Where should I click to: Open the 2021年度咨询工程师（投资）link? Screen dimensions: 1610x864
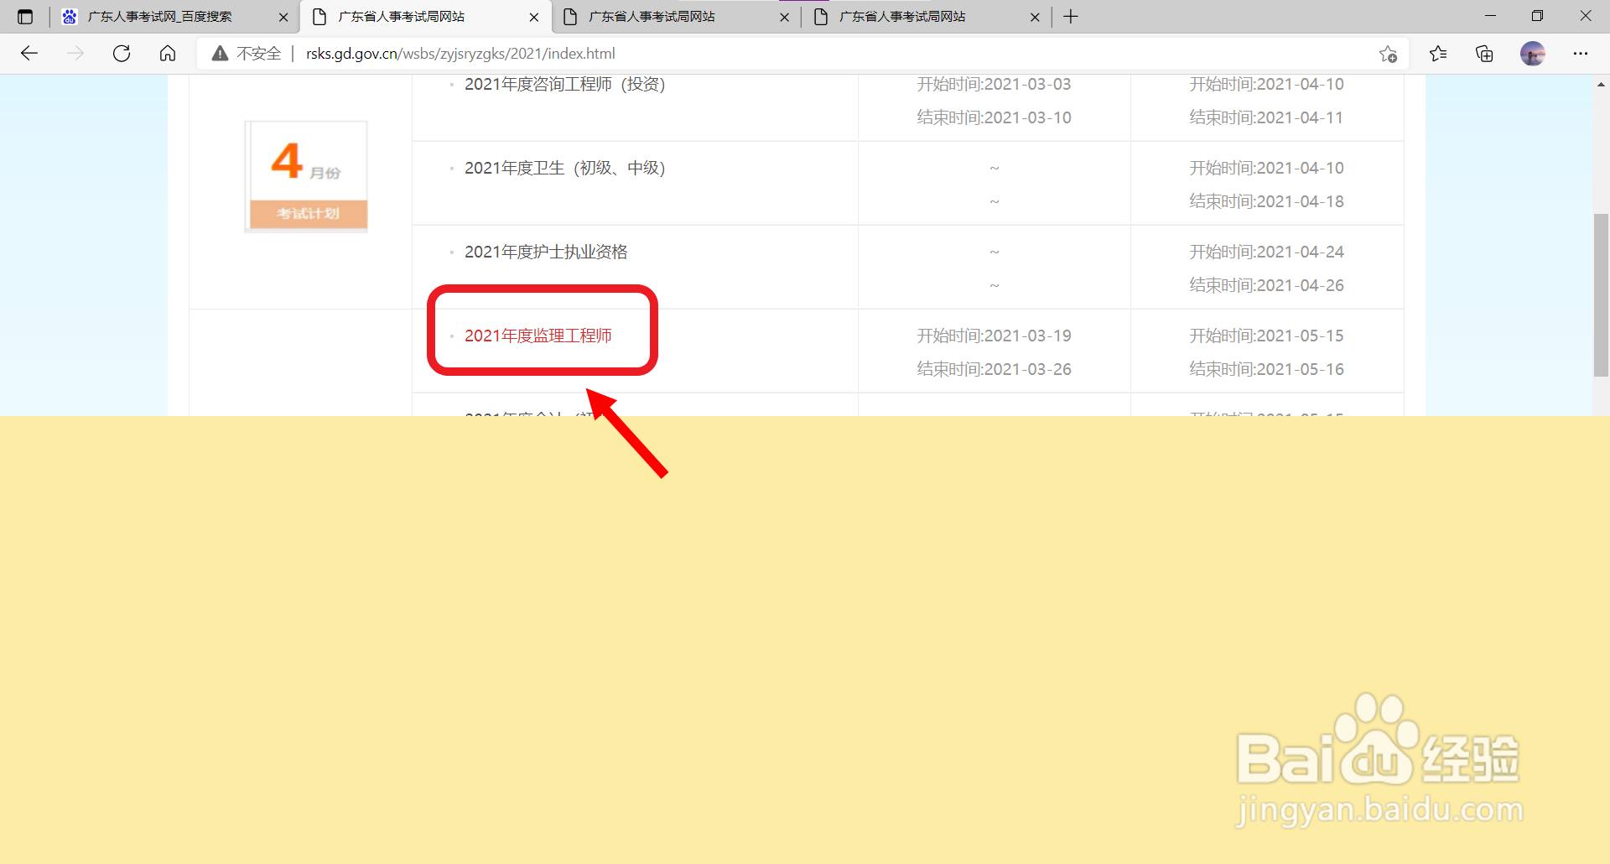pyautogui.click(x=564, y=84)
